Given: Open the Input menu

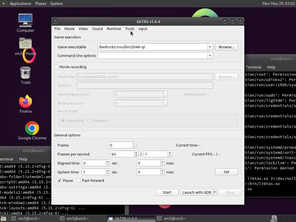Looking at the screenshot, I should click(143, 29).
